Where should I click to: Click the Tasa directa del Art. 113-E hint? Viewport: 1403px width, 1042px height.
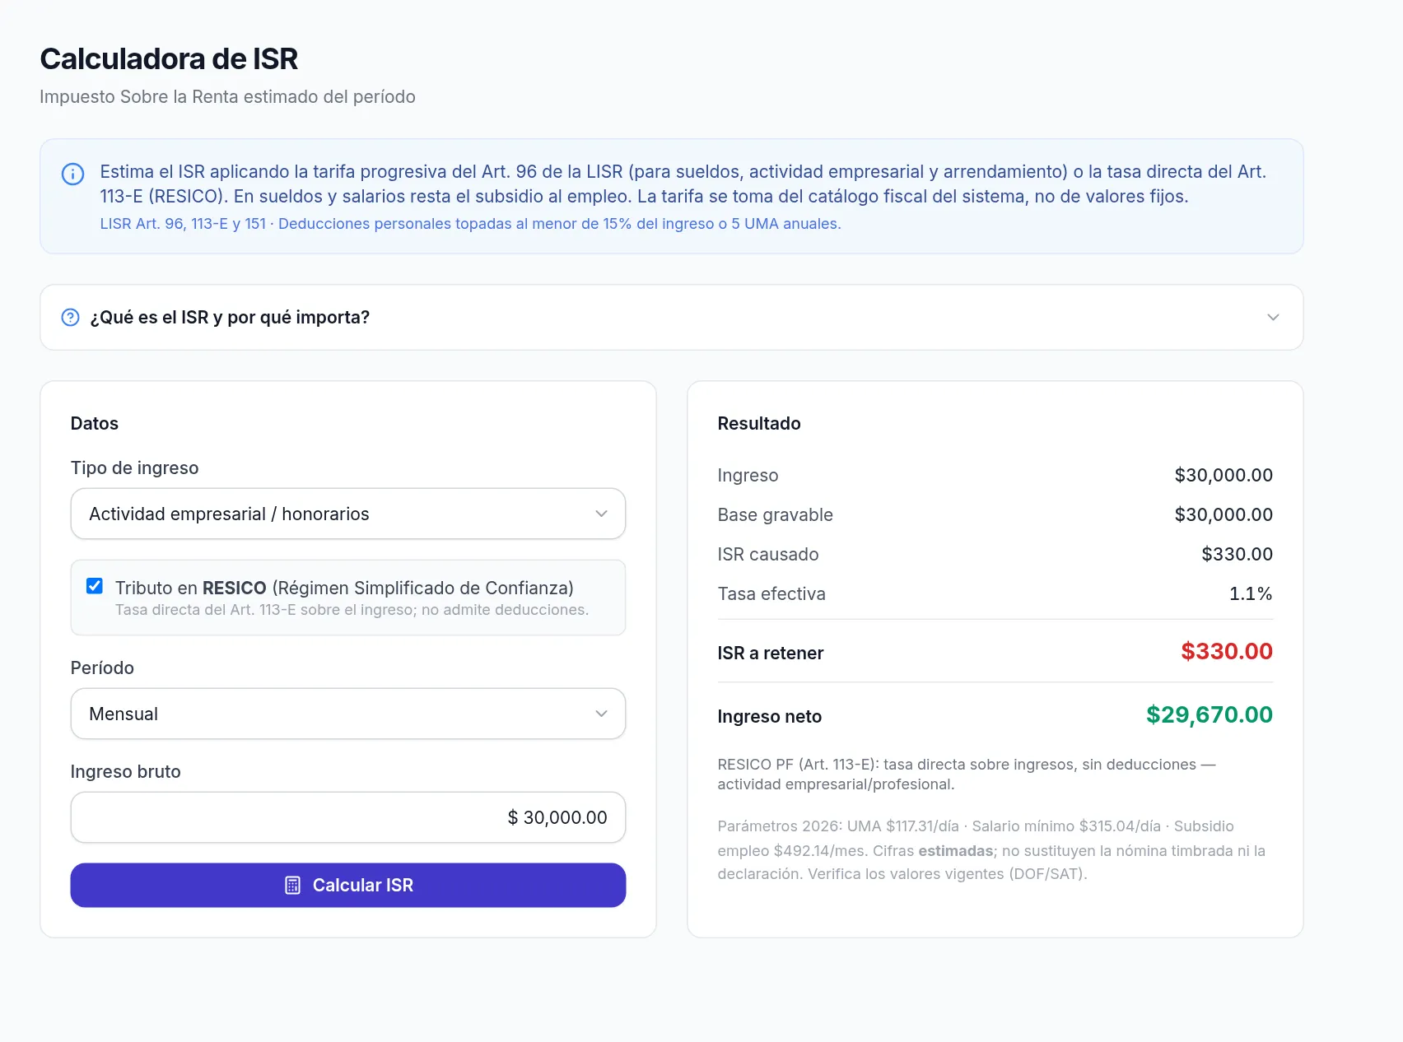(x=352, y=610)
